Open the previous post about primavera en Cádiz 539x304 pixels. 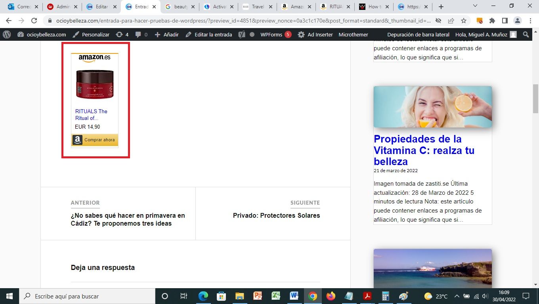[128, 219]
